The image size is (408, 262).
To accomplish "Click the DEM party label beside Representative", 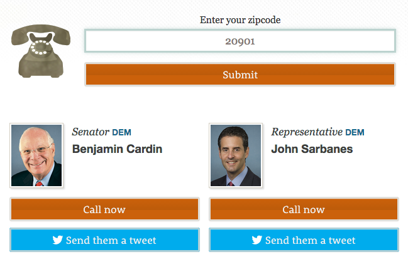I will [355, 132].
